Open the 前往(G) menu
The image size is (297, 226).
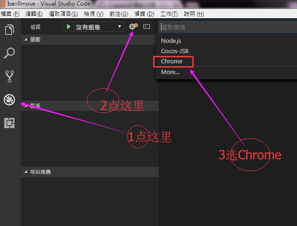pos(119,14)
